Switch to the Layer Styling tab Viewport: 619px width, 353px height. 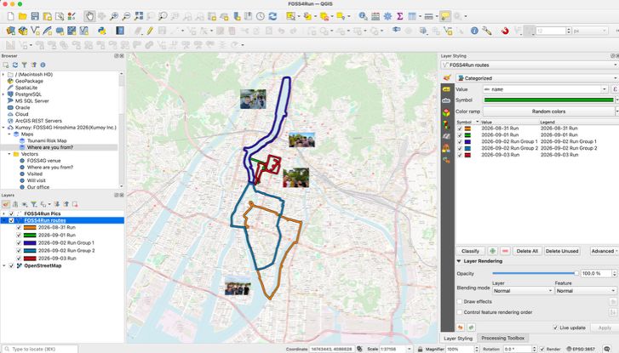click(458, 338)
